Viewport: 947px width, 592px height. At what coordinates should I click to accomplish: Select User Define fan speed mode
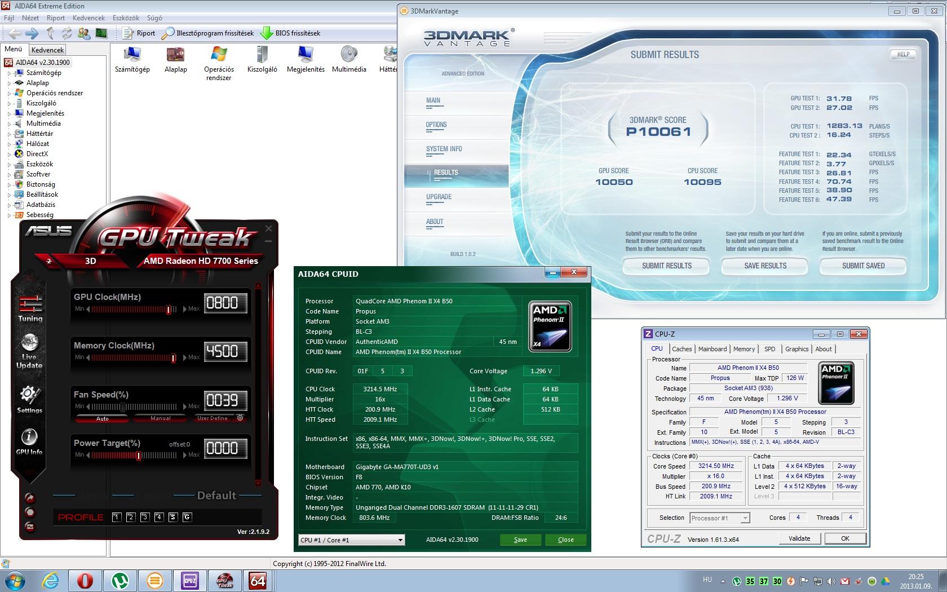[x=213, y=418]
